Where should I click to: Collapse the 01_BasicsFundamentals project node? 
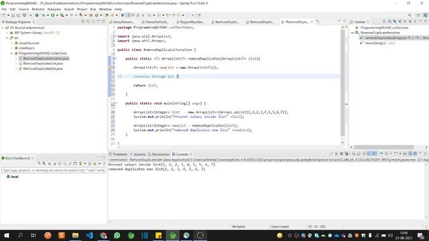tap(3, 27)
